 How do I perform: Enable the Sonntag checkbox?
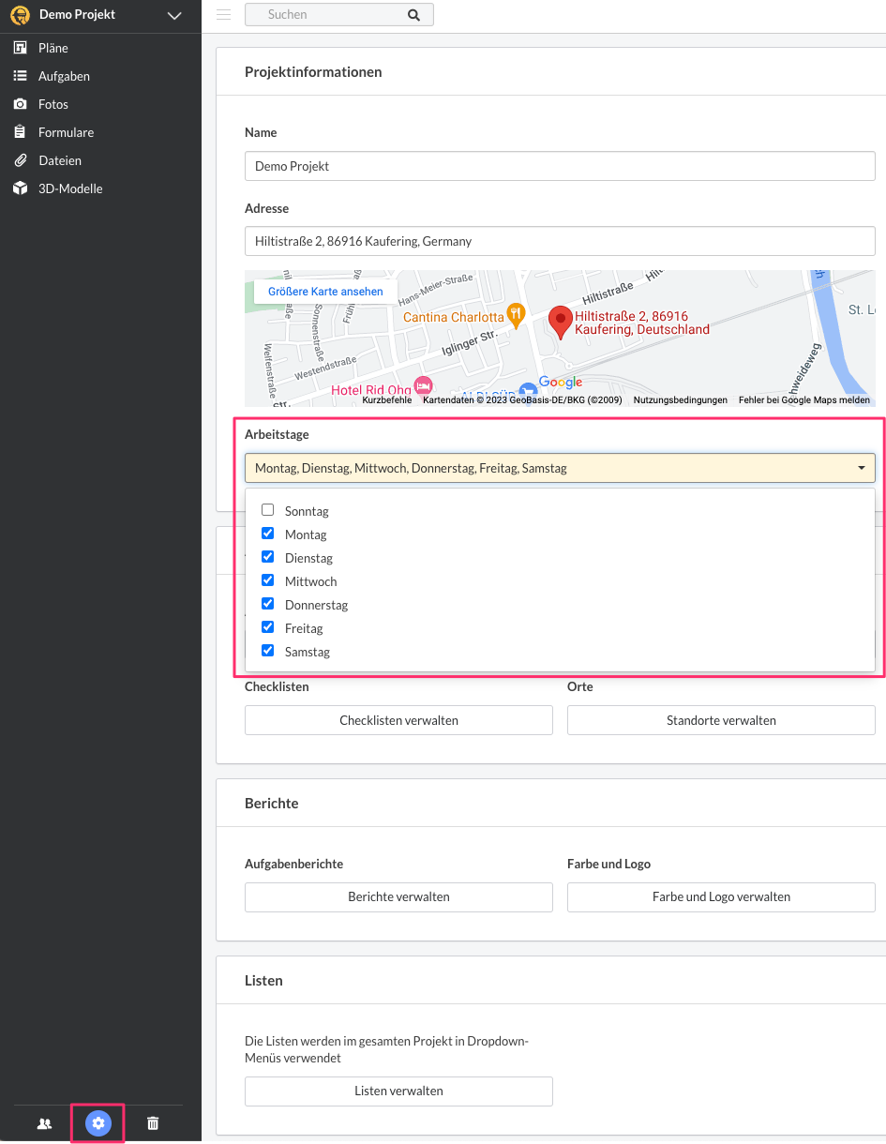(x=267, y=510)
